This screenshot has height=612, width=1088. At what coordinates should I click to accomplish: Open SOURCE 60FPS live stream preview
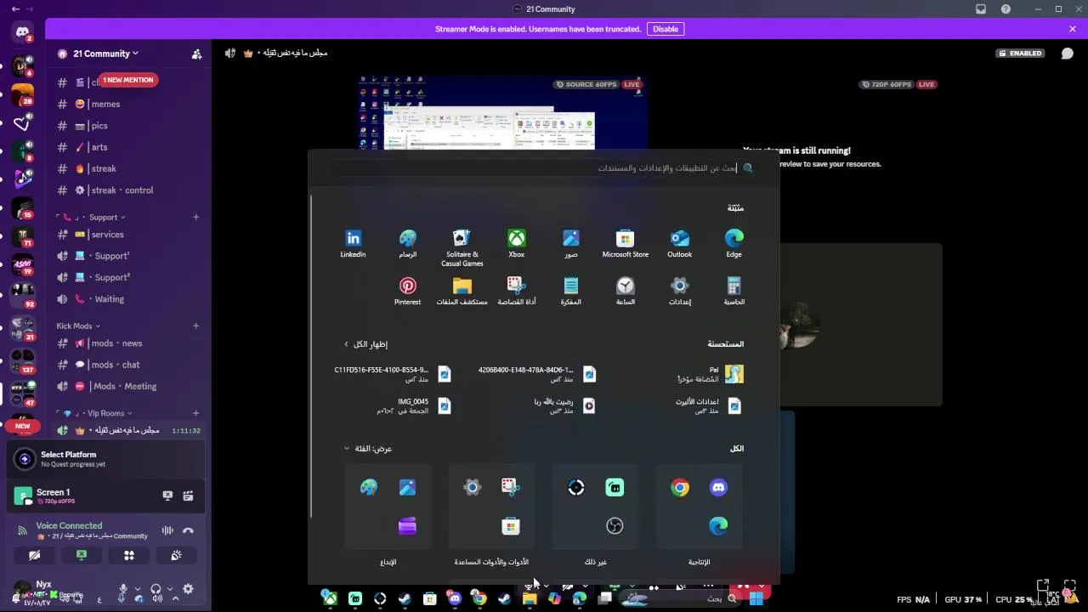tap(503, 113)
